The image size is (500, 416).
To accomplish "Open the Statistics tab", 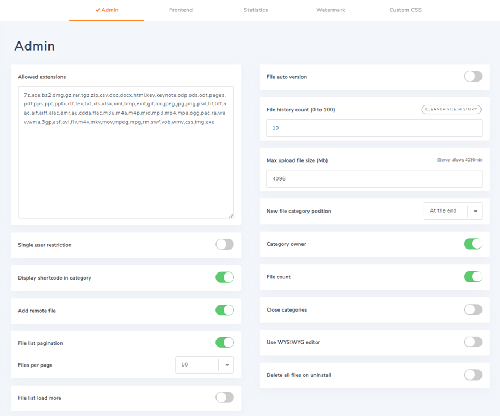I will [x=255, y=10].
